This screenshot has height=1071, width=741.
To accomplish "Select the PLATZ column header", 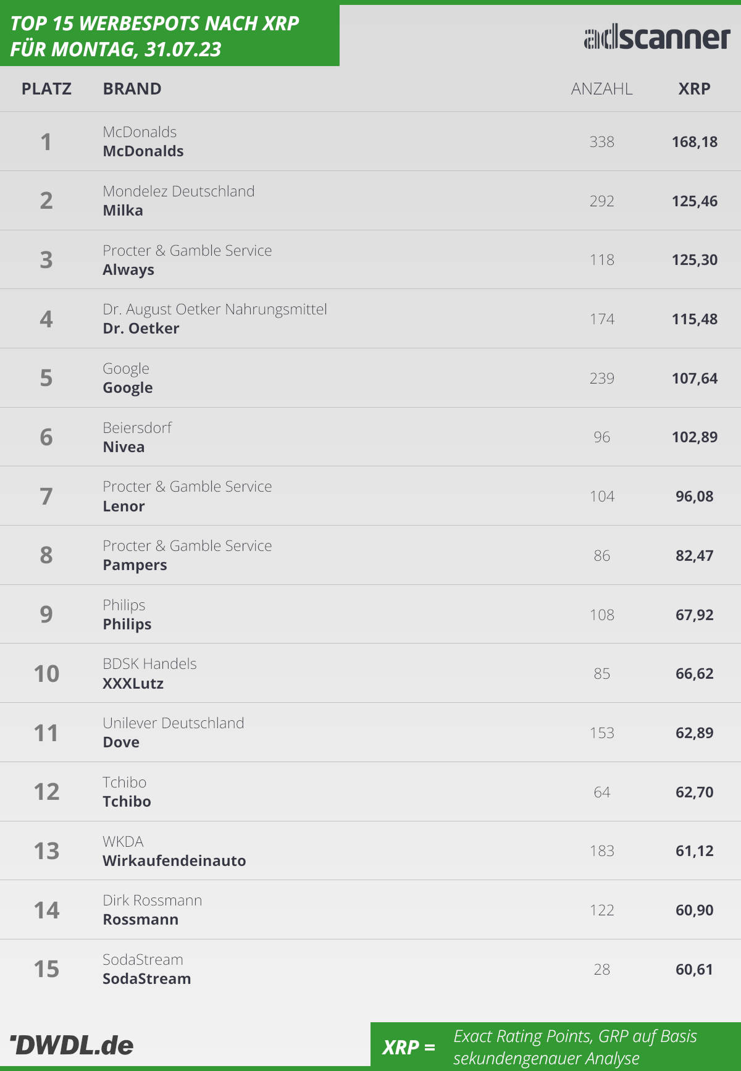I will click(x=46, y=89).
